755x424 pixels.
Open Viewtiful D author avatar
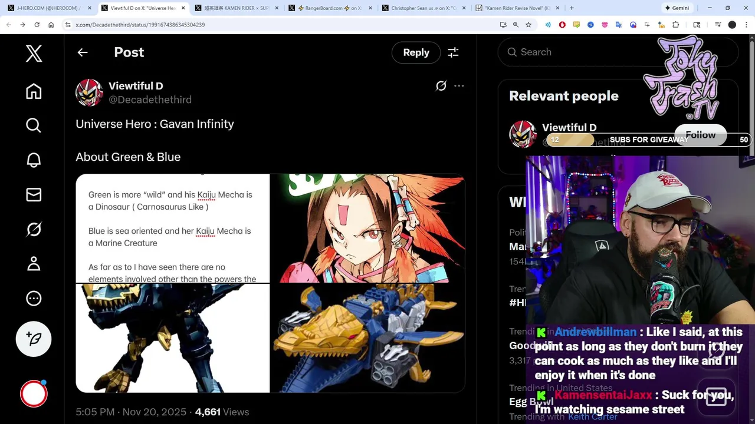tap(89, 92)
